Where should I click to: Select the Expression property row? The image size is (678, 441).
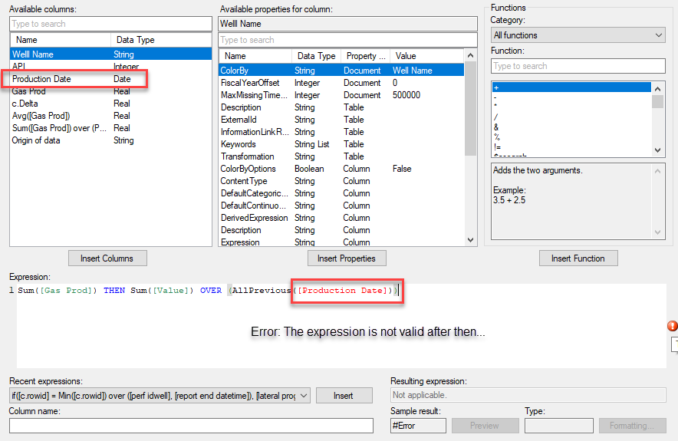coord(341,242)
